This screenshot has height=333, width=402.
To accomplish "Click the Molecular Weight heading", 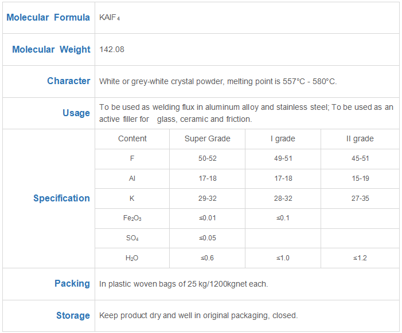I will 51,49.
